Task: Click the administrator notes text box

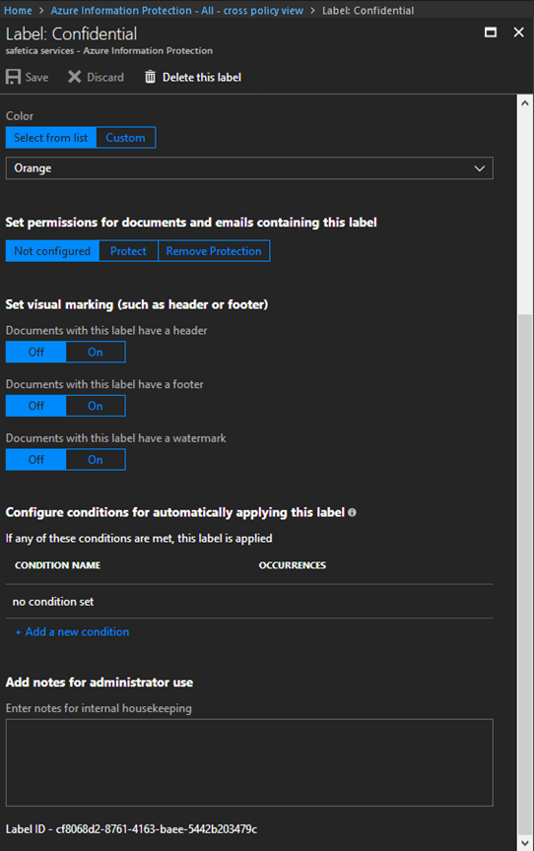Action: pos(249,762)
